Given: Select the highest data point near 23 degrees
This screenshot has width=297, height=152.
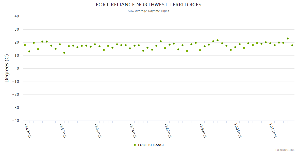Looking at the screenshot, I should tap(288, 39).
